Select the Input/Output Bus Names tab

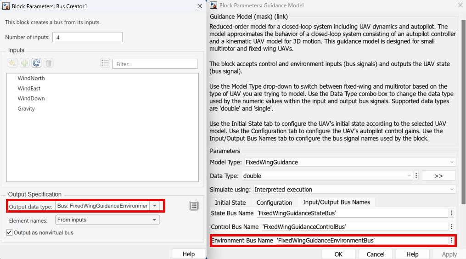click(x=337, y=202)
